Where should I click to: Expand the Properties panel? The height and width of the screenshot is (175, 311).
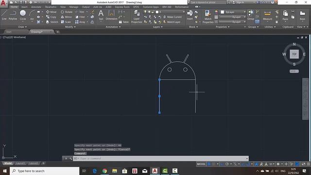(x=223, y=27)
